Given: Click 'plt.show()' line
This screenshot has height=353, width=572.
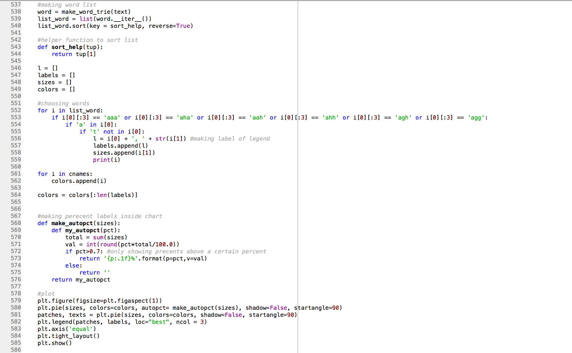Looking at the screenshot, I should coord(55,343).
